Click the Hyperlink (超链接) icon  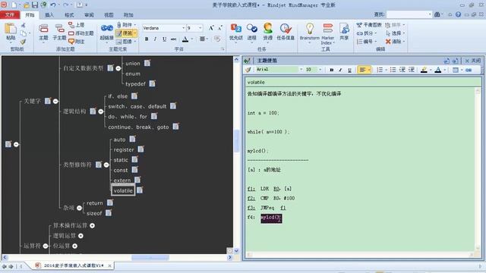[x=106, y=29]
